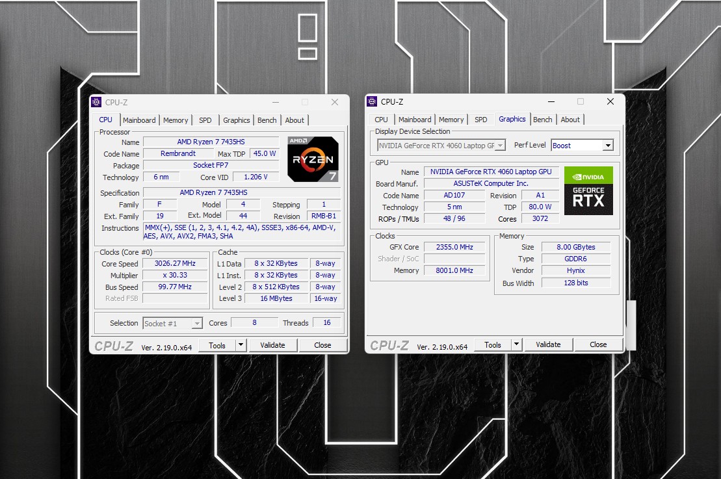Screen dimensions: 721x479
Task: Click Level 2 cache value 8 x 512 KBytes
Action: tap(276, 287)
